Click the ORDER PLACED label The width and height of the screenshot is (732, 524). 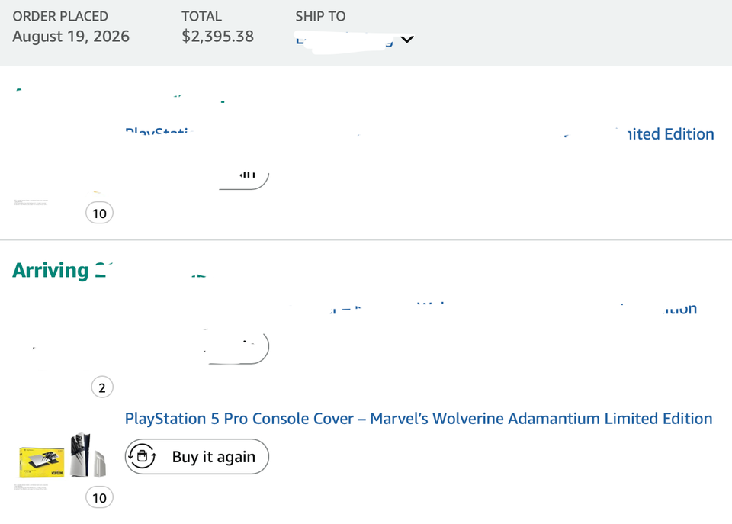tap(60, 16)
